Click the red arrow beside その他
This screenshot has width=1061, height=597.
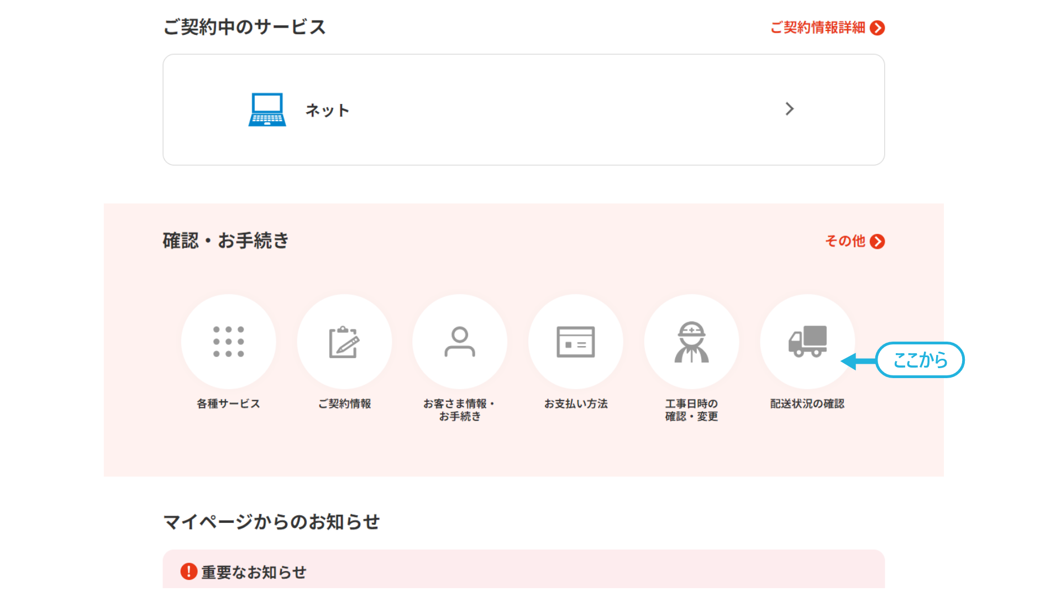[x=877, y=242]
